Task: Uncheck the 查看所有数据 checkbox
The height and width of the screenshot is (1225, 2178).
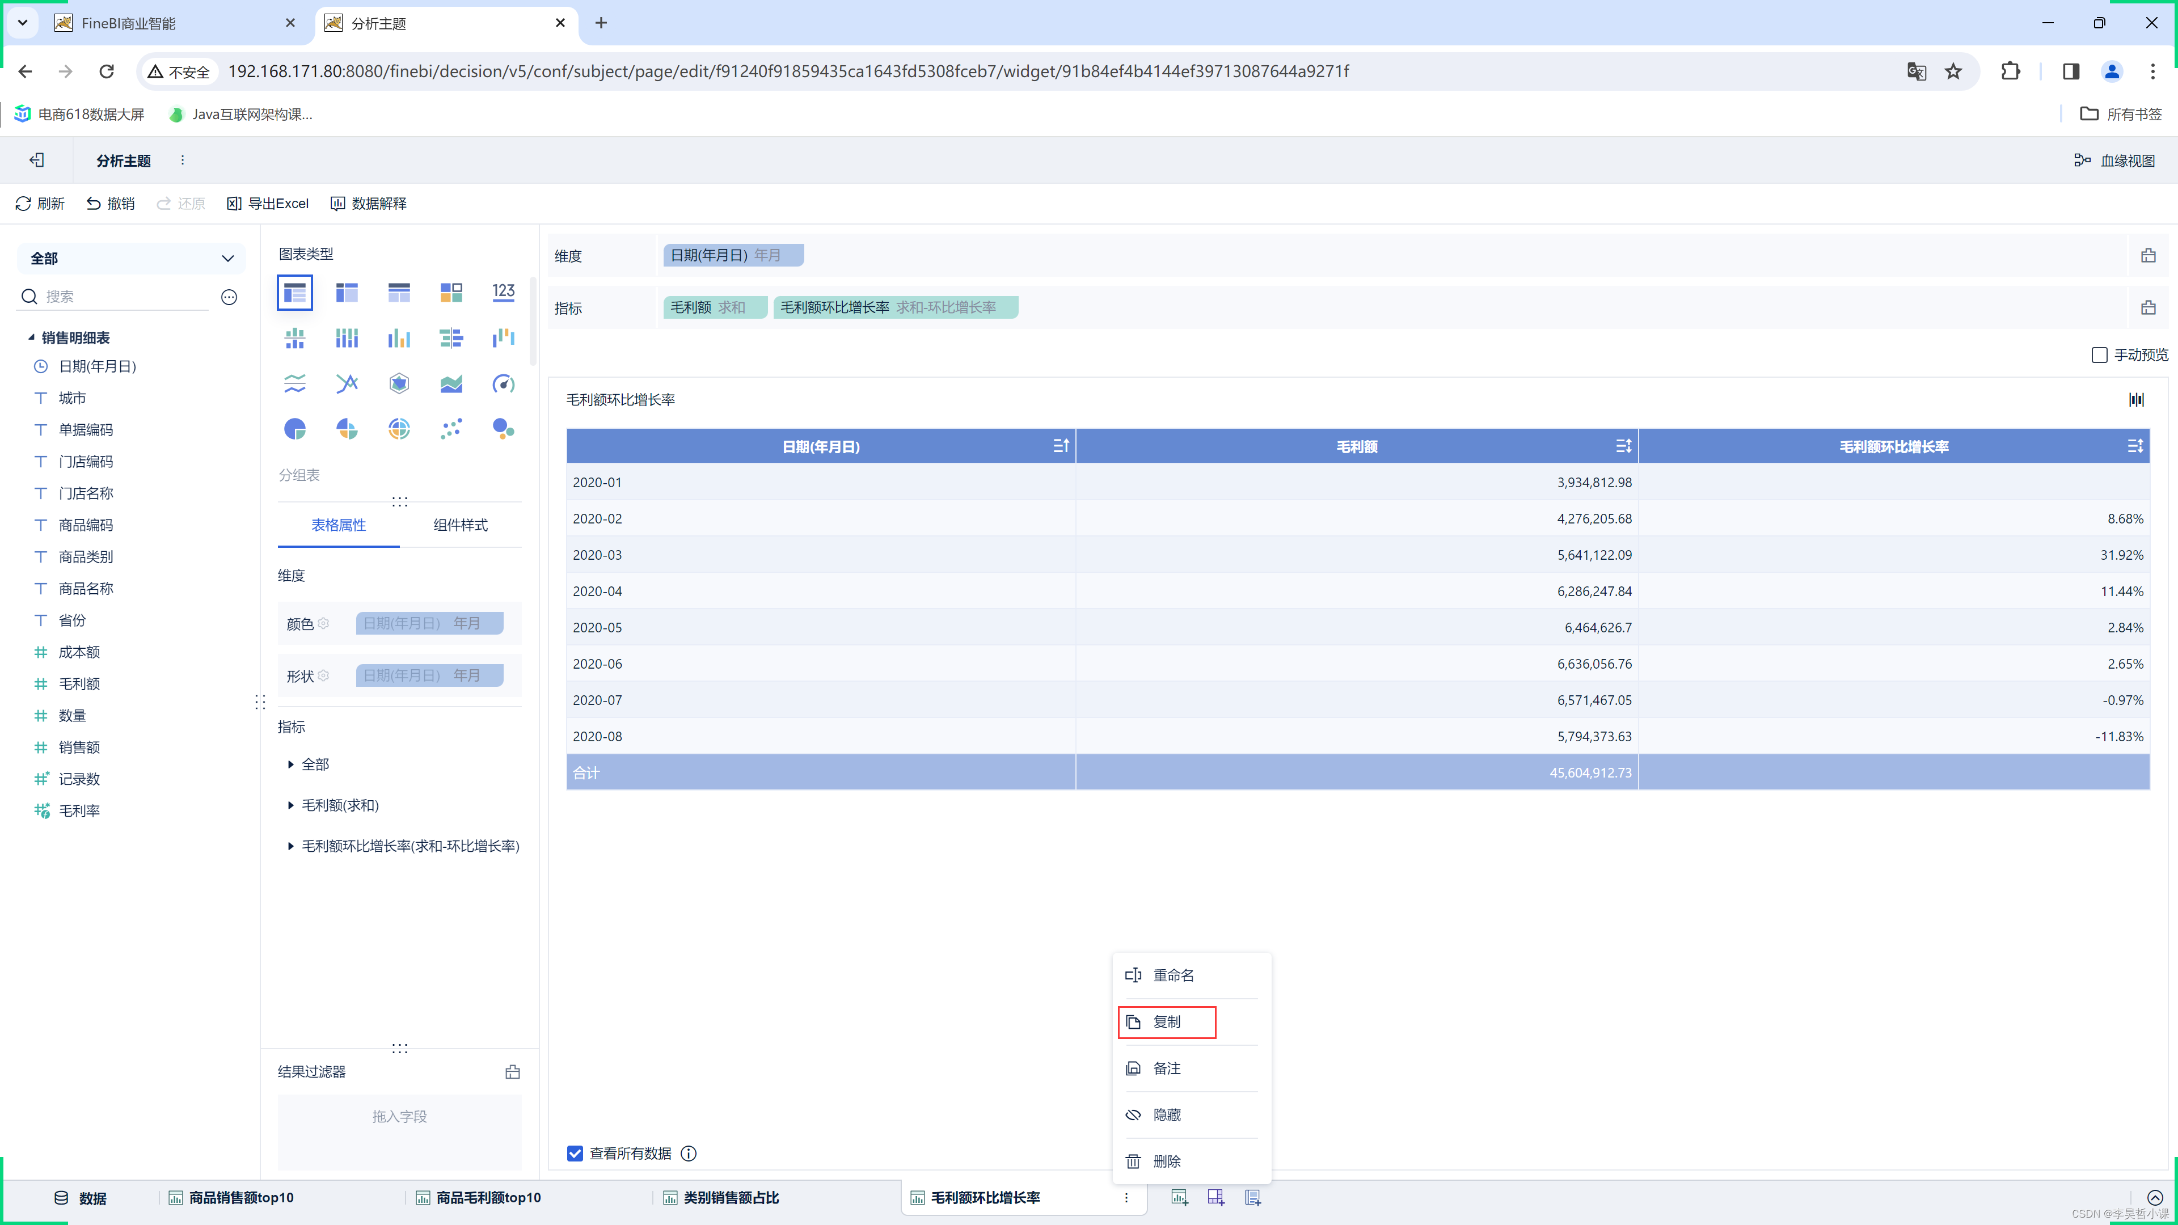Action: pyautogui.click(x=575, y=1153)
